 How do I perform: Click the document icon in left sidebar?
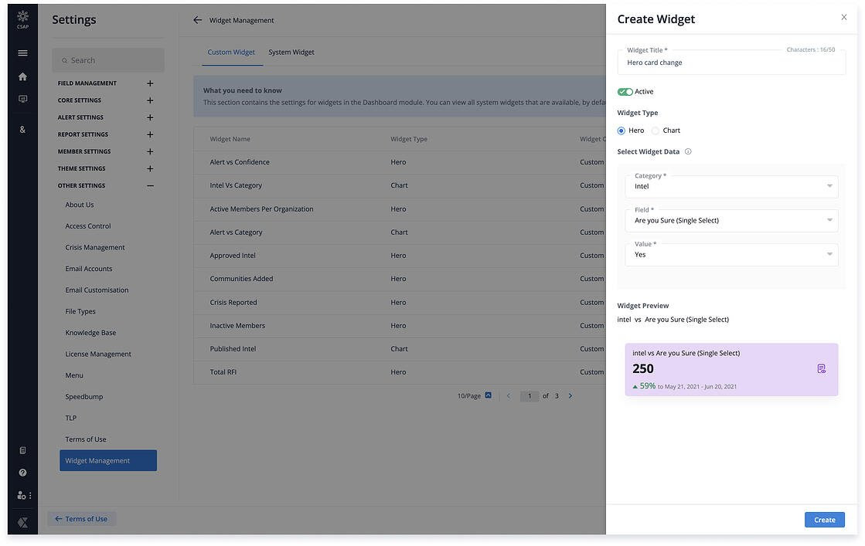22,450
